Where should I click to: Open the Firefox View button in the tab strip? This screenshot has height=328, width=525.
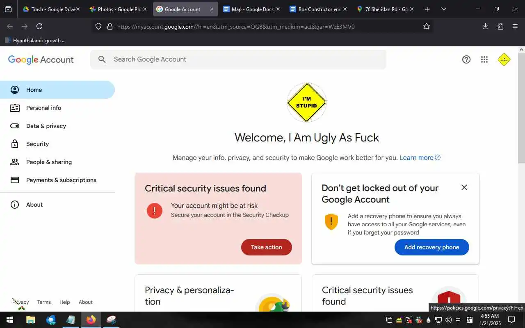point(8,9)
